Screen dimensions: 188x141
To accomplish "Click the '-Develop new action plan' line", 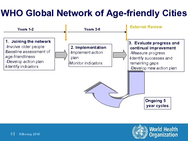I will point(154,68).
